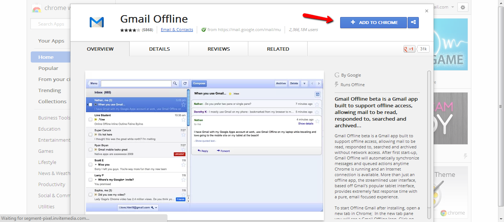Select Popular in the store sidebar

[48, 68]
